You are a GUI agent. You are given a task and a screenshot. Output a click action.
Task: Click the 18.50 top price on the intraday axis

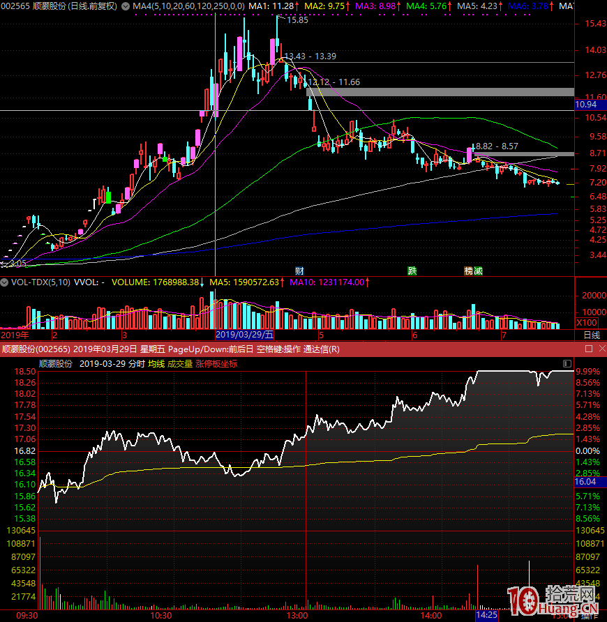(x=25, y=372)
